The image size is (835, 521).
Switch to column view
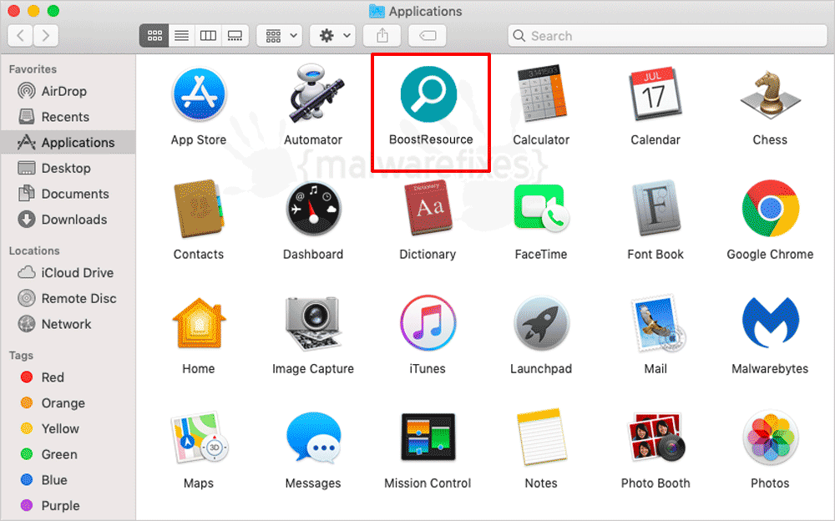(208, 36)
